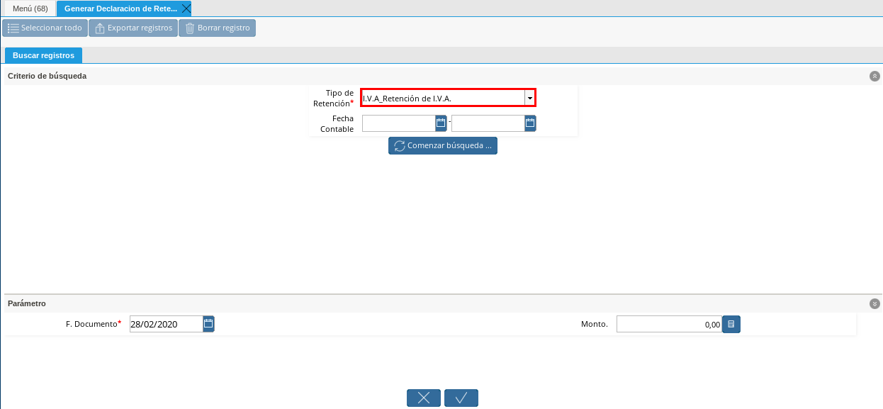Select the Buscar registros tab

[x=43, y=55]
